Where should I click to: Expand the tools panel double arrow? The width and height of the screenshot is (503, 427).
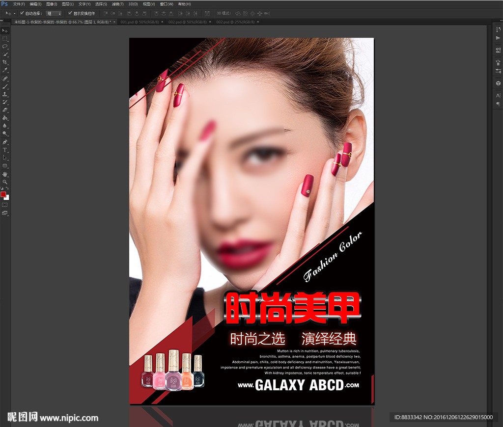[1, 21]
